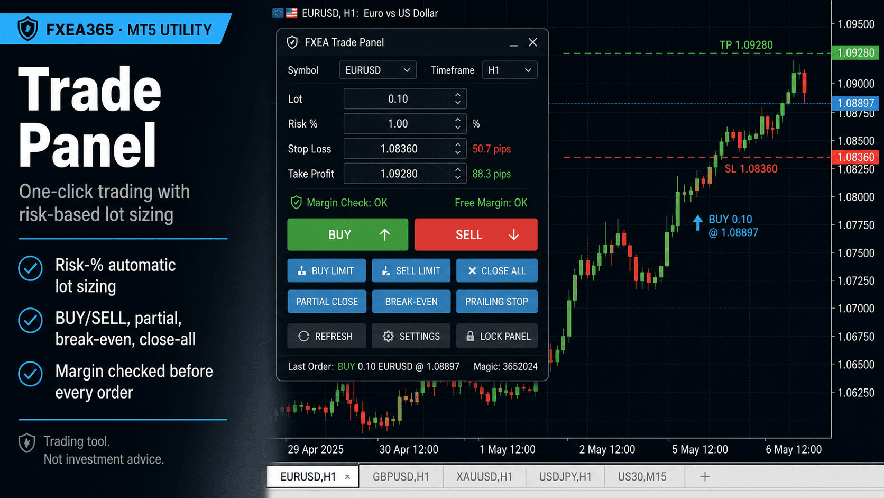Place a SELL LIMIT order

(x=411, y=270)
